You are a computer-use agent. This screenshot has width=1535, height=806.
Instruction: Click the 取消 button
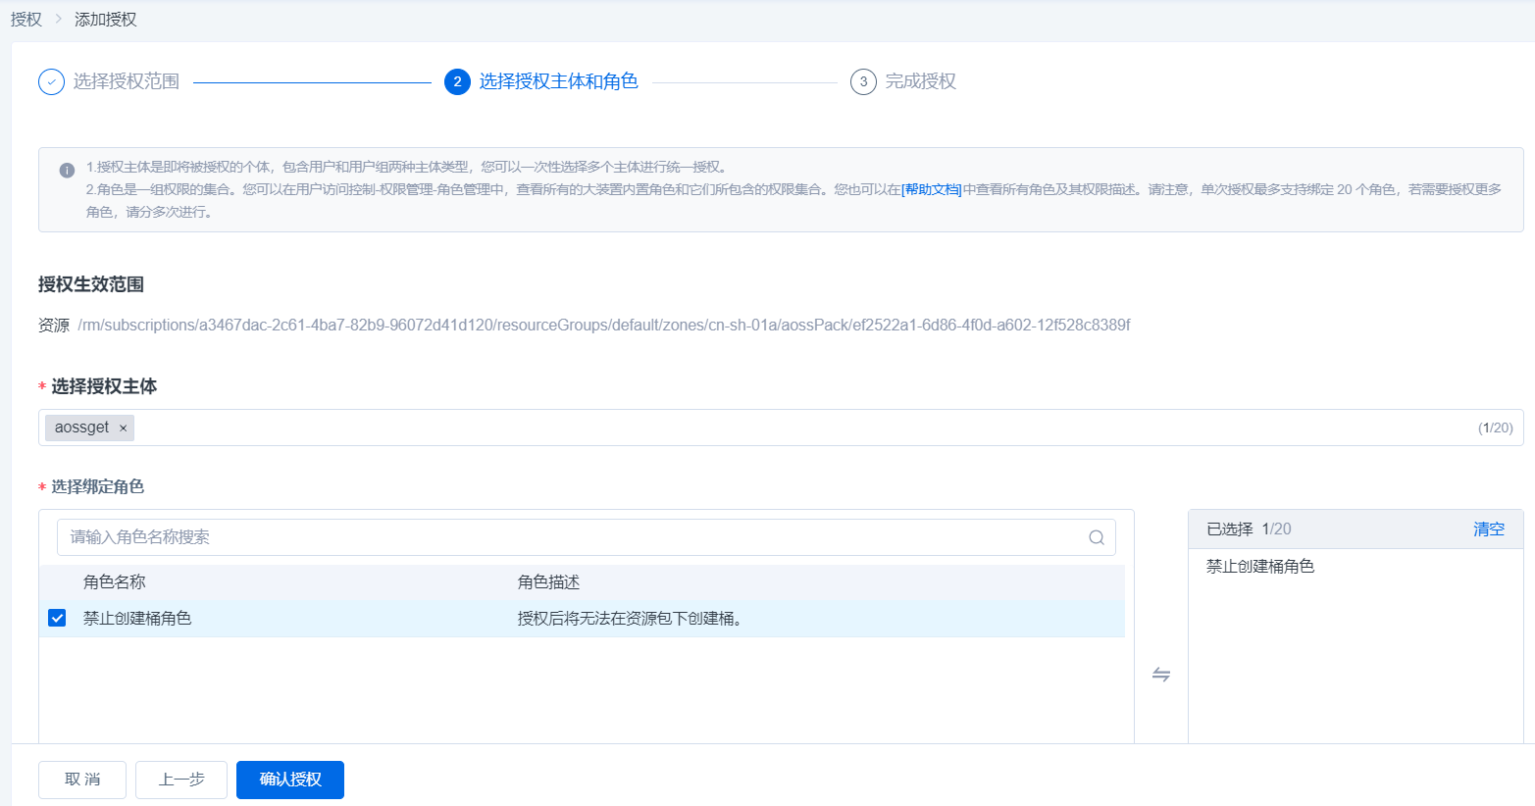point(82,780)
